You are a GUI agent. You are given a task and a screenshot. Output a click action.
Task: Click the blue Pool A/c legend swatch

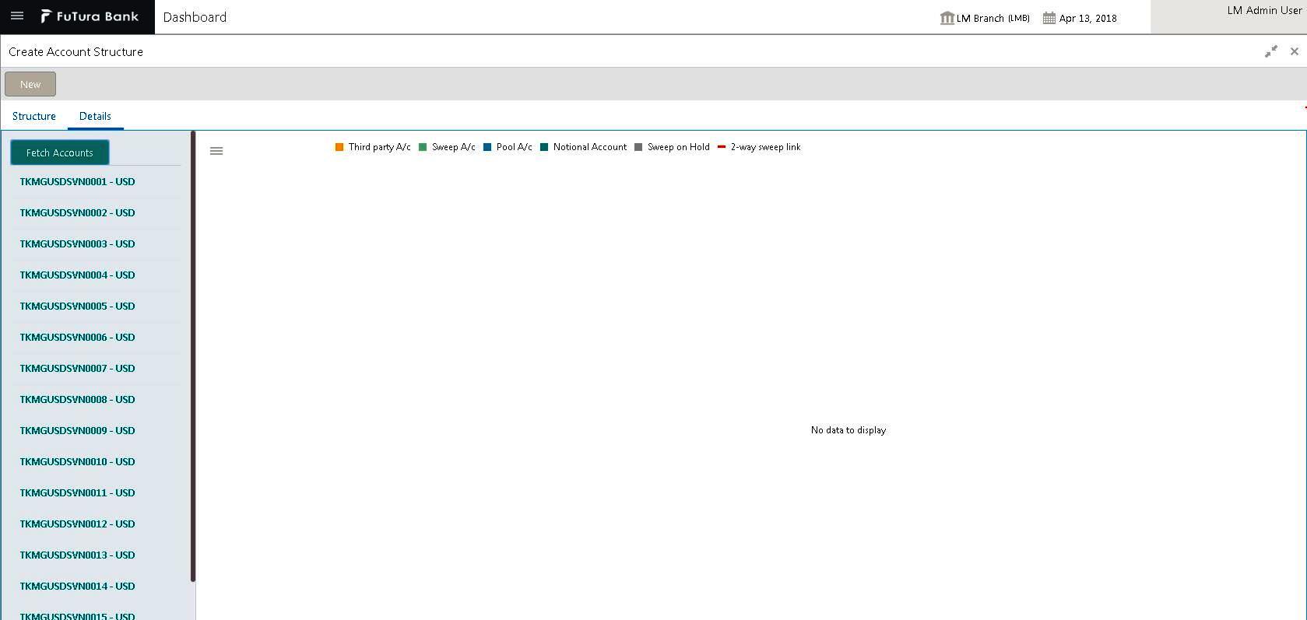[487, 147]
